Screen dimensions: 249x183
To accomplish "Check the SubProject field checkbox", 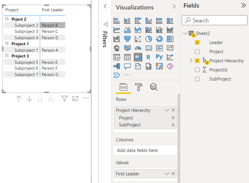I will pyautogui.click(x=197, y=79).
